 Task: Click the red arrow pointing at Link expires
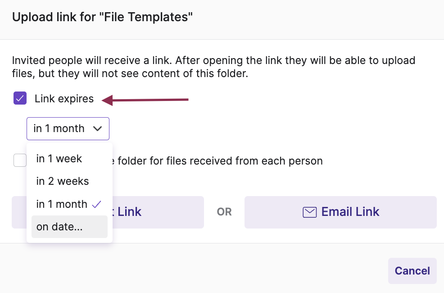[145, 100]
